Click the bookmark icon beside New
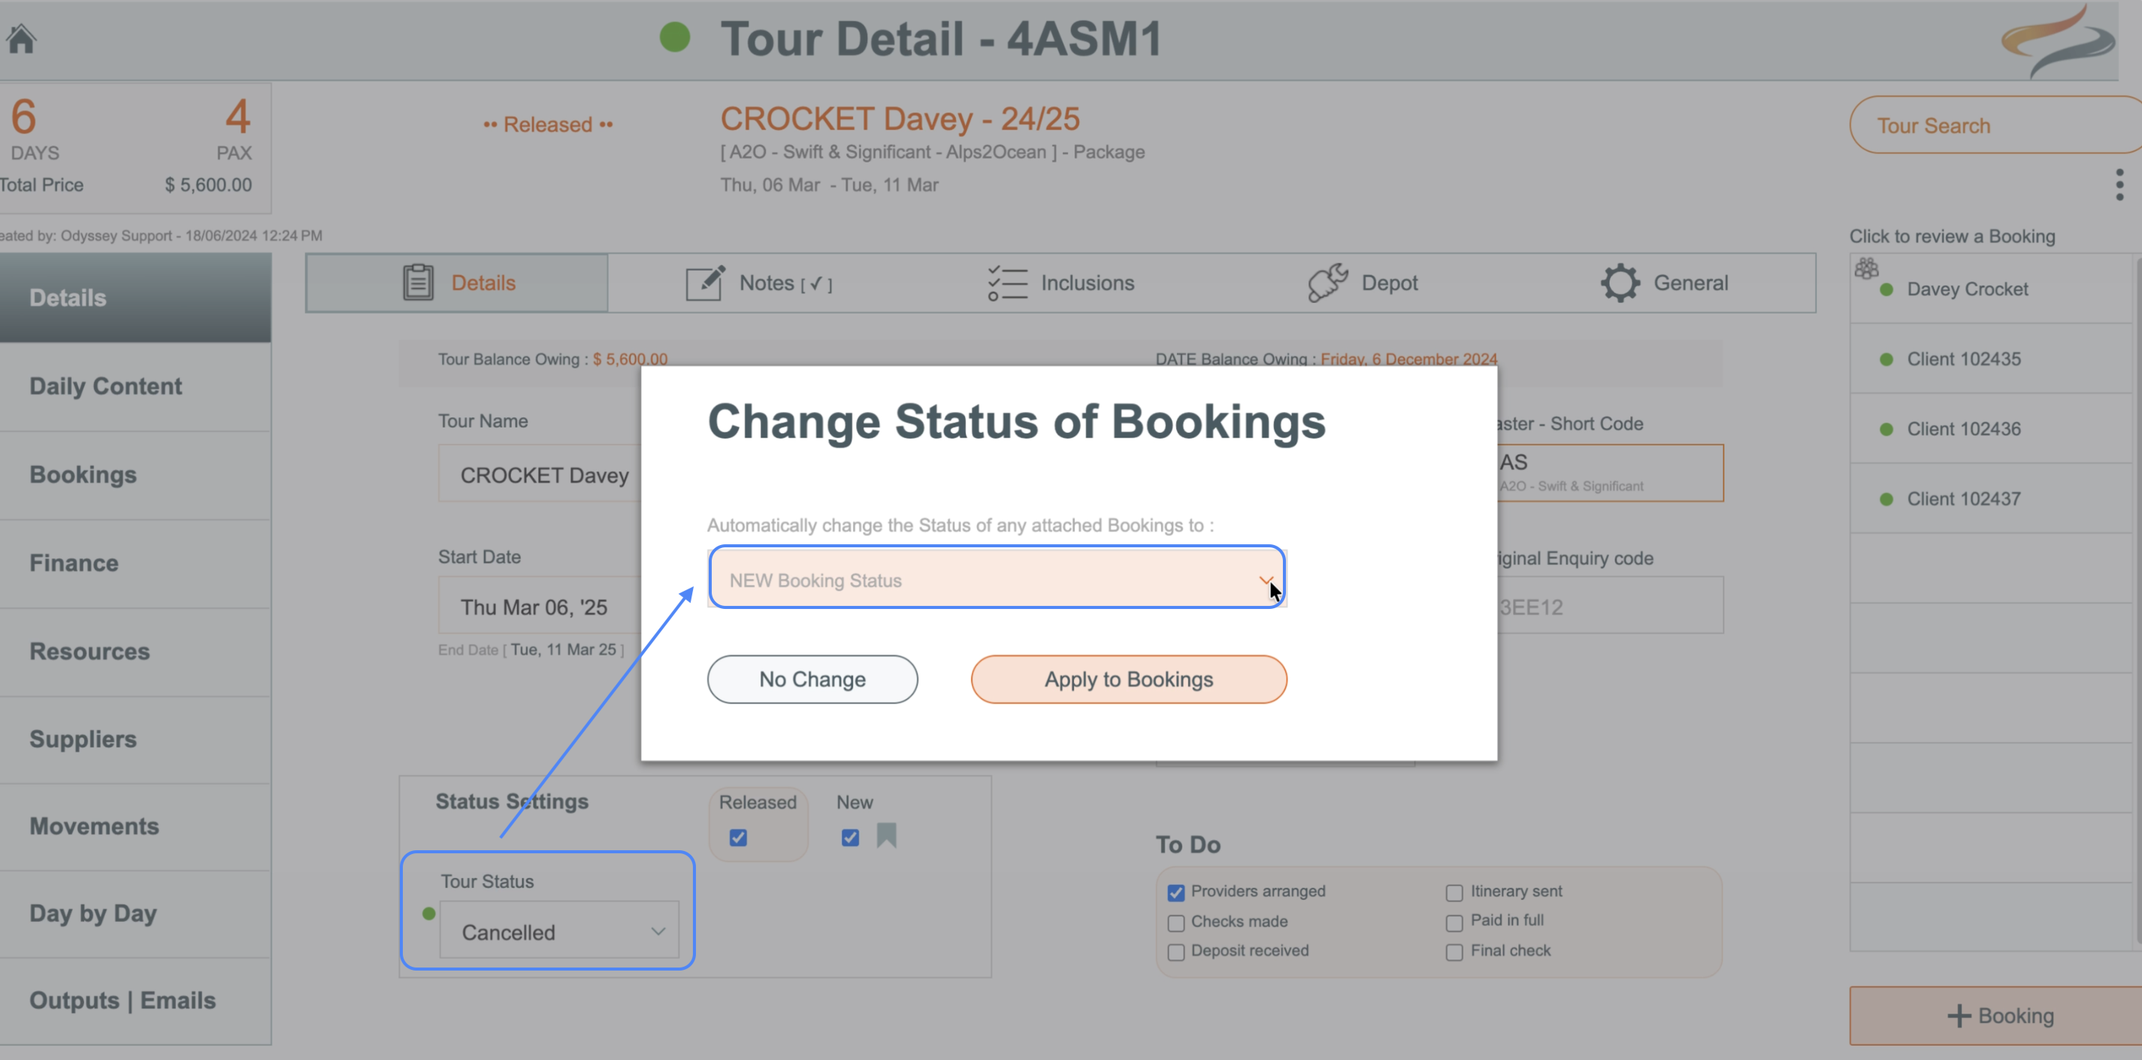This screenshot has height=1060, width=2142. point(886,835)
